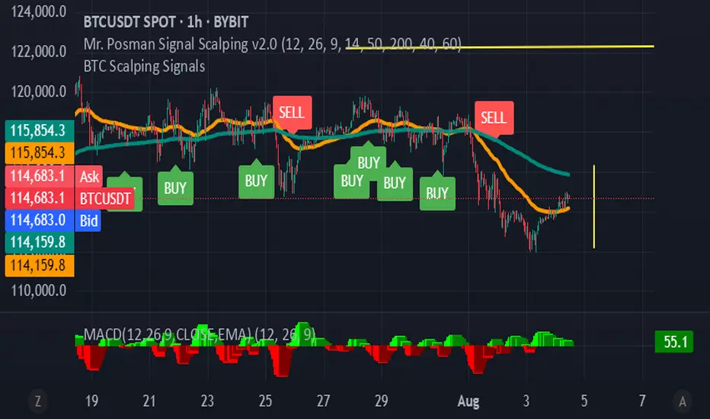Click the 120,000.0 price axis value
Screen dimensions: 710x419
pos(39,91)
